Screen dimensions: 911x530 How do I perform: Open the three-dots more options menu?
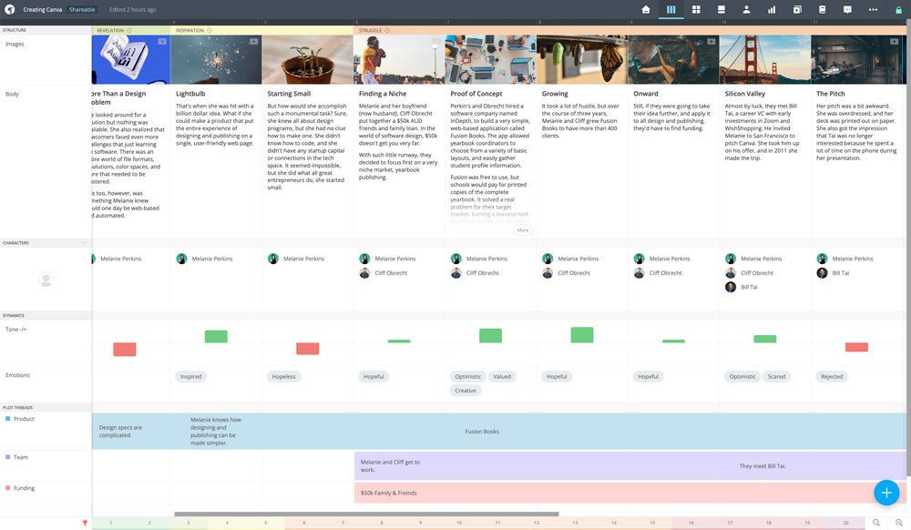pyautogui.click(x=873, y=9)
